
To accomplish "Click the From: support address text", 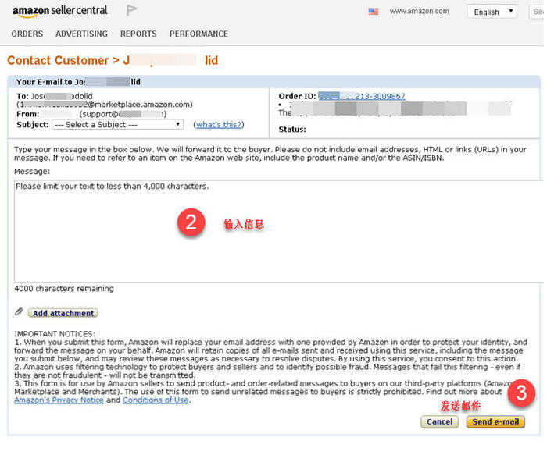I will 123,114.
